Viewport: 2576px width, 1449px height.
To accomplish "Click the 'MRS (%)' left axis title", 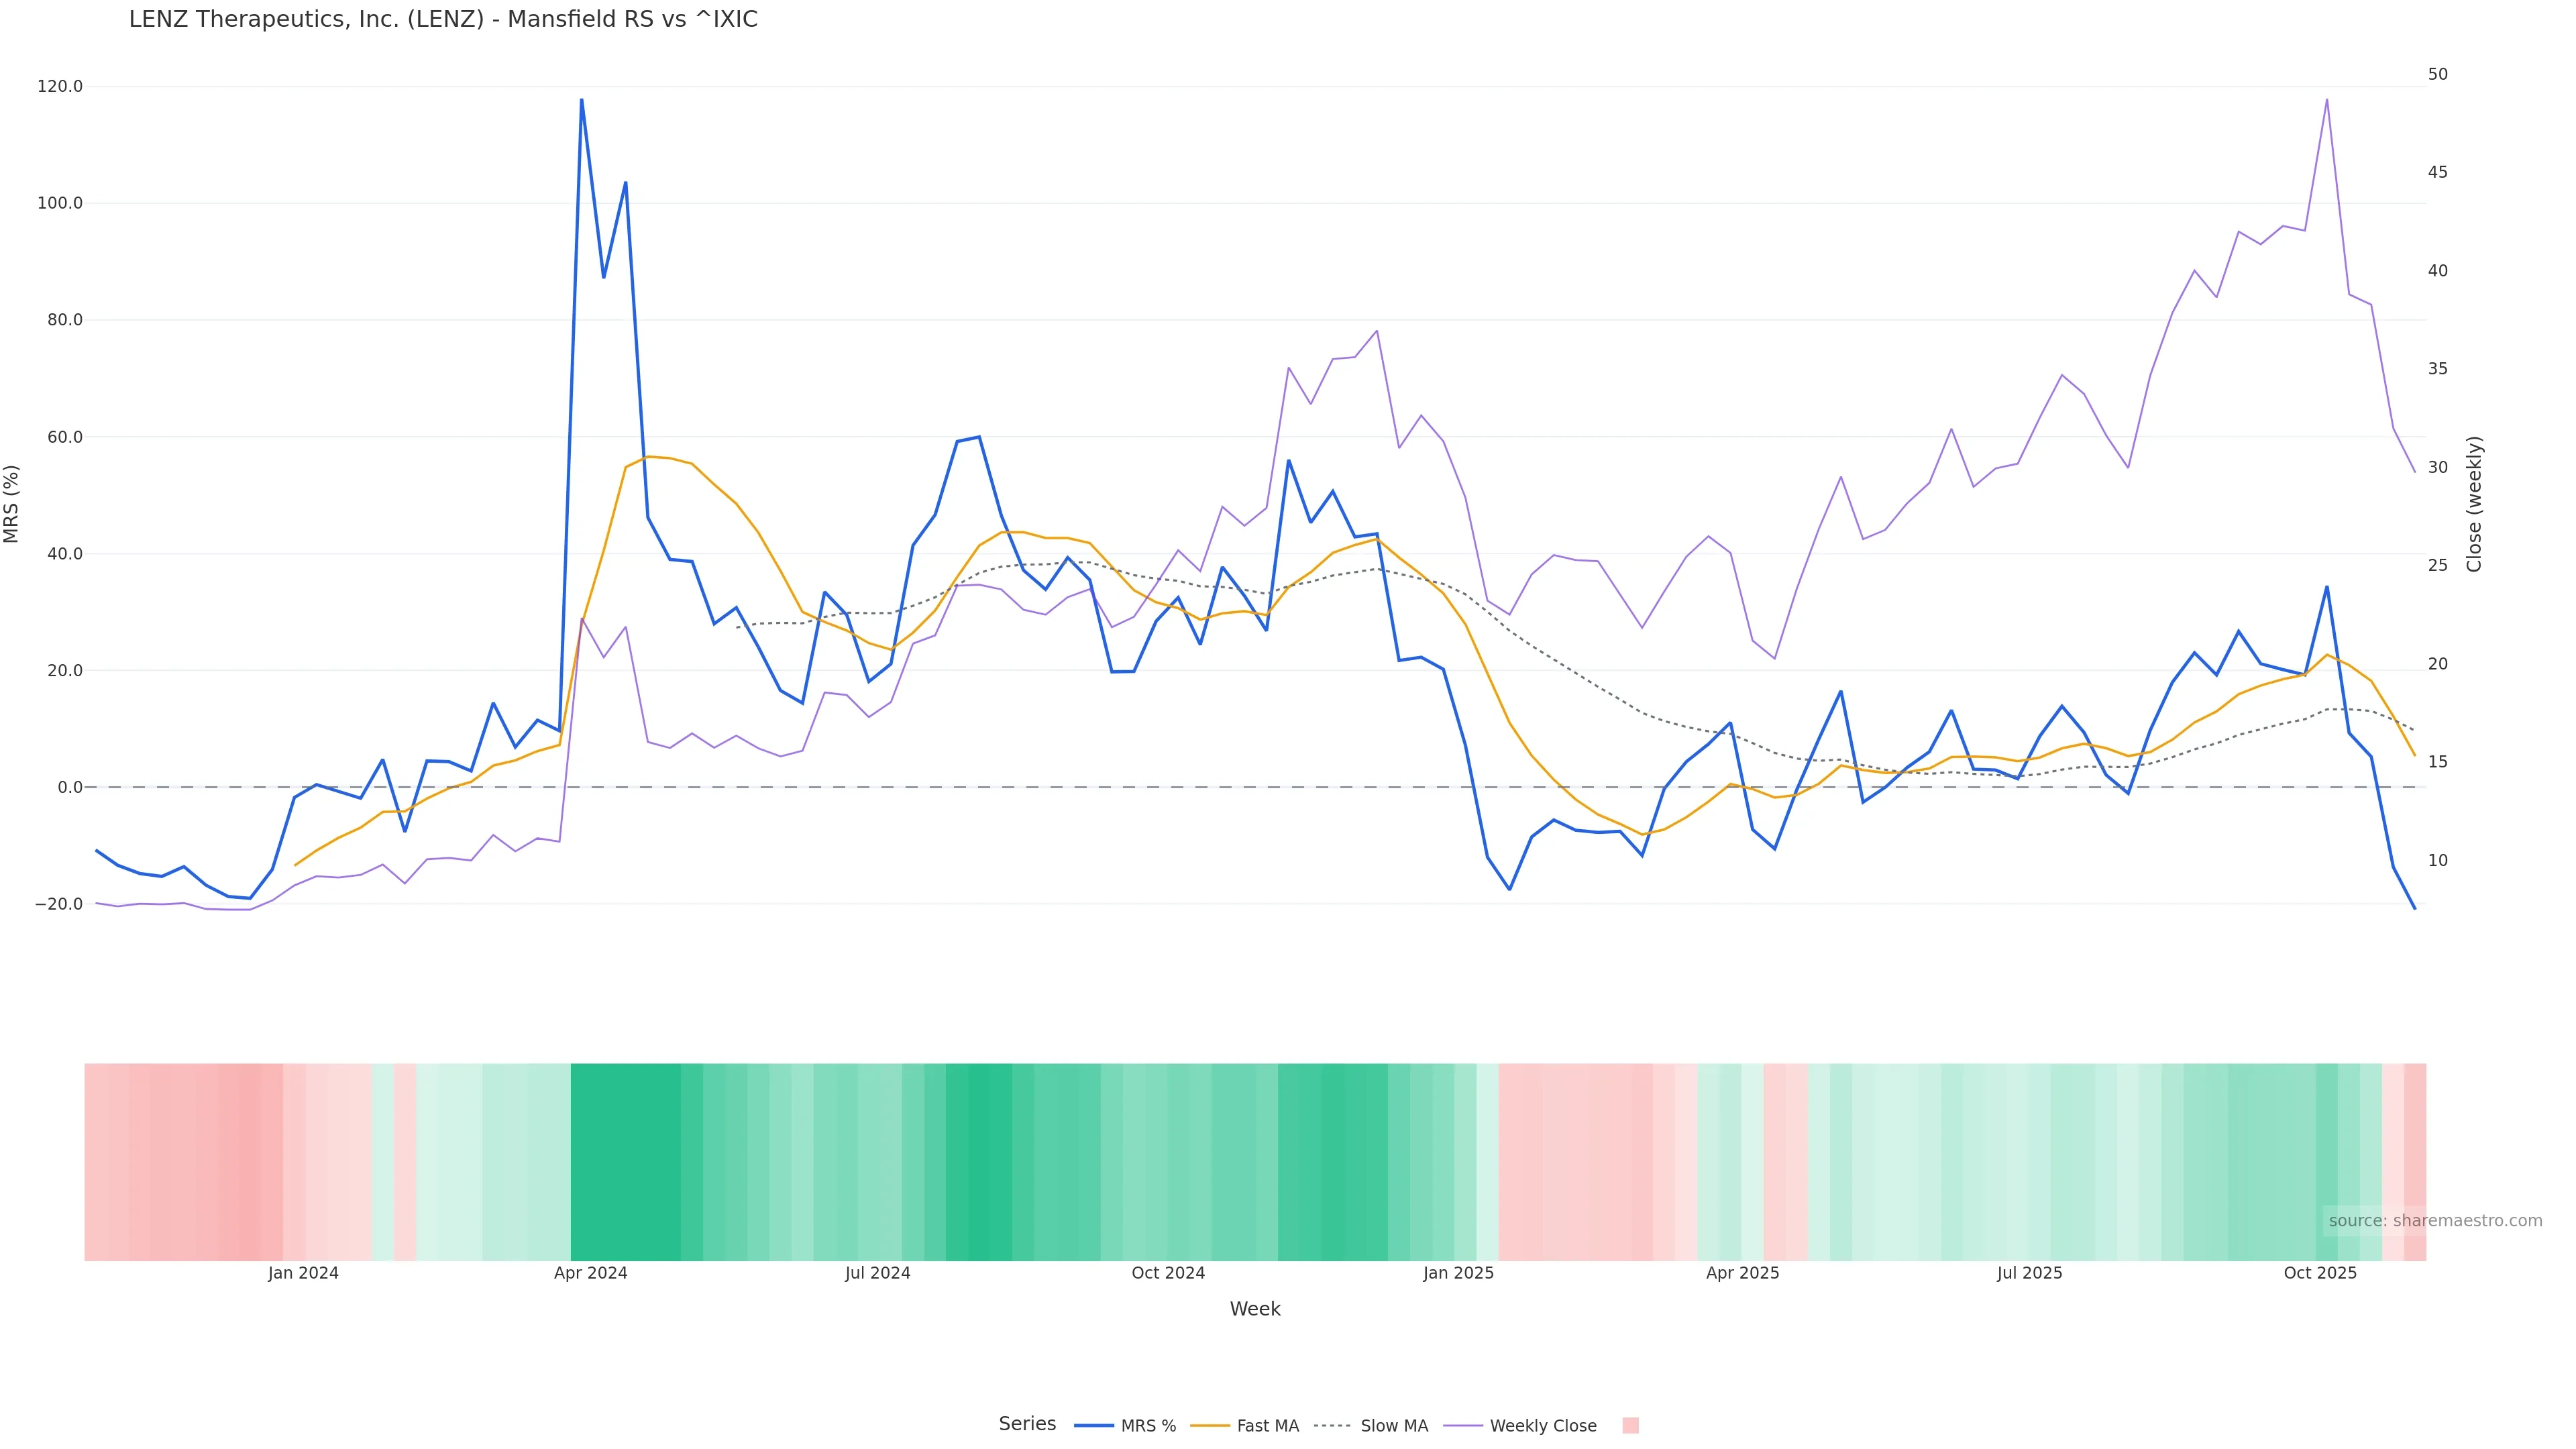I will click(12, 504).
